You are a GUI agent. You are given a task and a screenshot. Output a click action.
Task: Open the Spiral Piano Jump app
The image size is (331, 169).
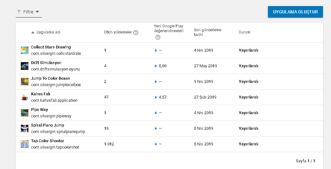click(x=47, y=125)
